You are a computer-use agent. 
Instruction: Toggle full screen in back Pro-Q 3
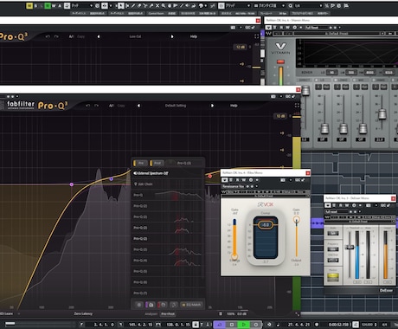[257, 36]
